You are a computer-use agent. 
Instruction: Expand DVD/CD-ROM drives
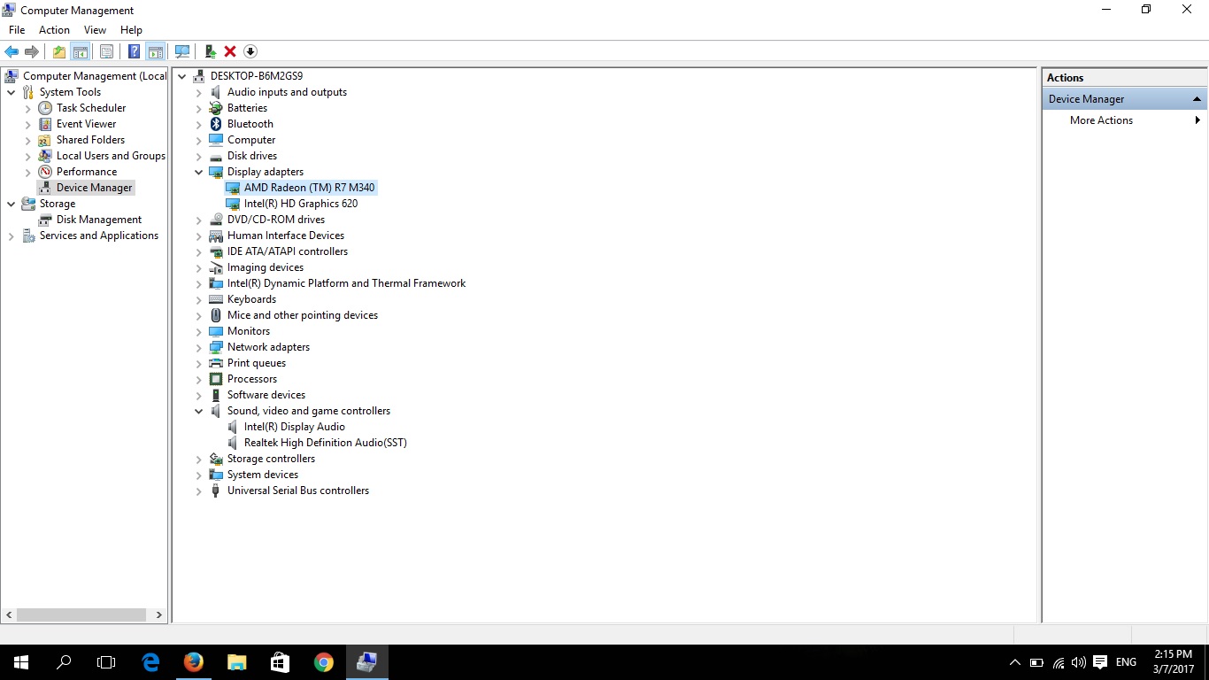point(199,220)
